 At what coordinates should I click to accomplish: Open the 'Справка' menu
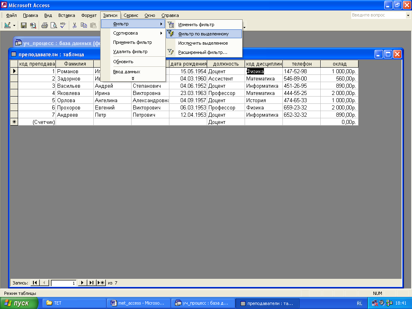coord(170,15)
